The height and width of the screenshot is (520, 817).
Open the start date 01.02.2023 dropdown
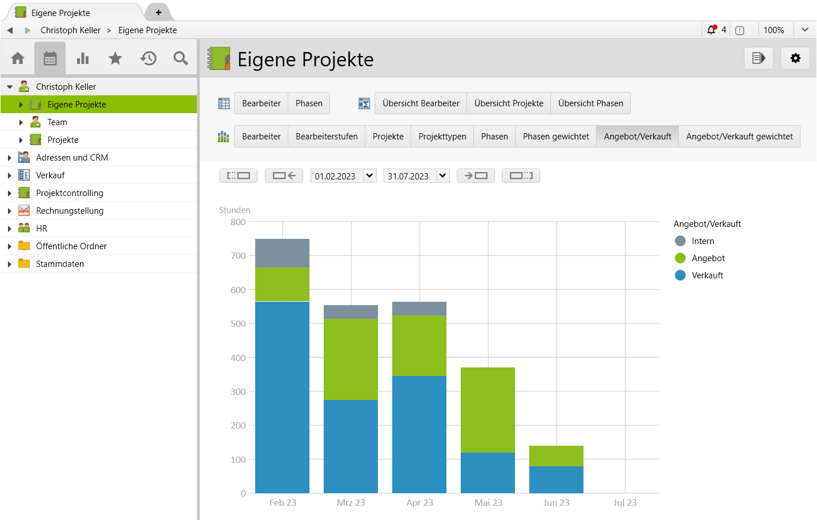point(369,176)
